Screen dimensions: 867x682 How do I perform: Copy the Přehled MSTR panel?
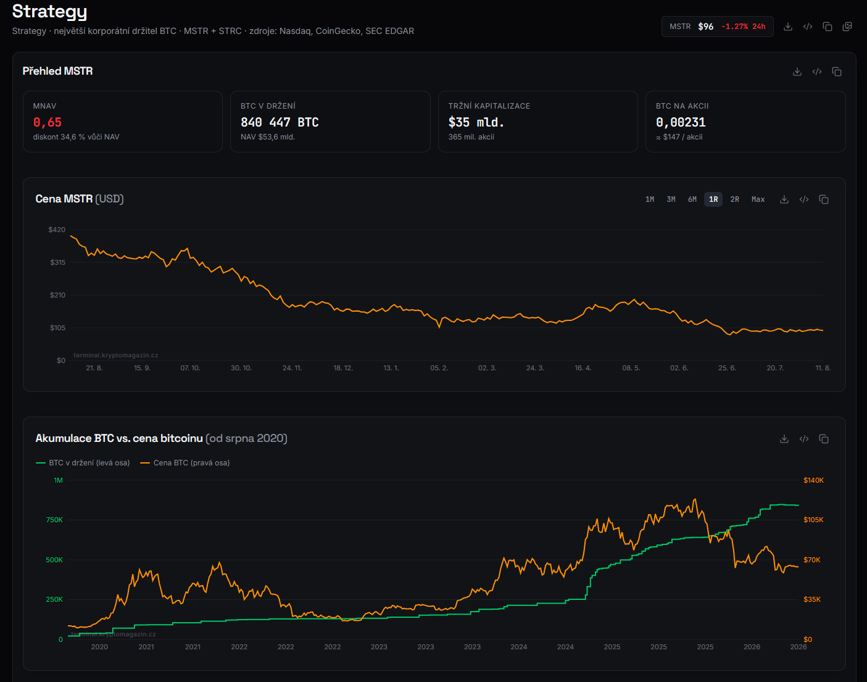click(x=837, y=72)
